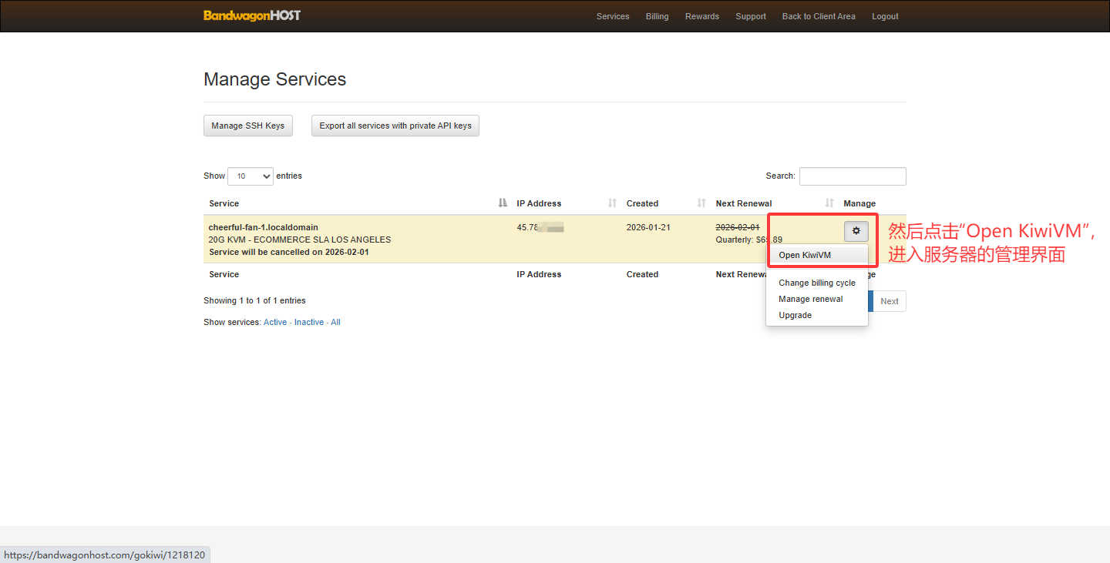
Task: Choose Change billing cycle option
Action: [x=816, y=283]
